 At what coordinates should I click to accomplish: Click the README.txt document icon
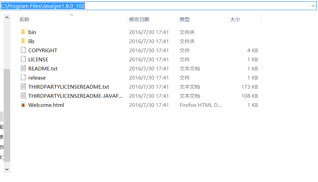pyautogui.click(x=23, y=68)
